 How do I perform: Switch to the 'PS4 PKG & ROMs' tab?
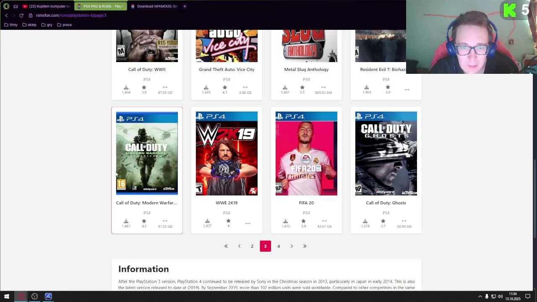(101, 6)
